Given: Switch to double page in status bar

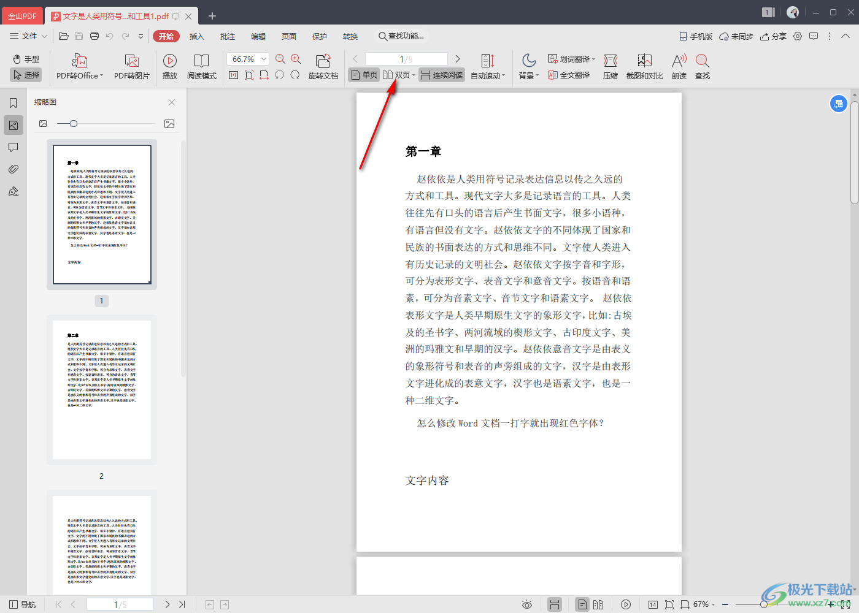Looking at the screenshot, I should pos(598,604).
